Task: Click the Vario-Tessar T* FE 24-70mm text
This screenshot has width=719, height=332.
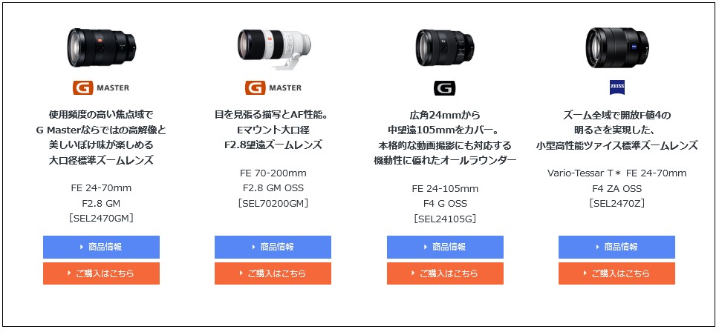Action: pyautogui.click(x=616, y=173)
